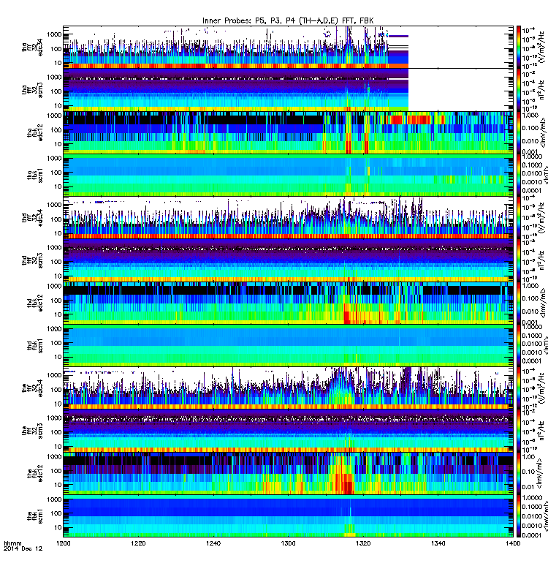Click the "2014 Dec 12" date label
This screenshot has height=585, width=548.
[x=23, y=549]
